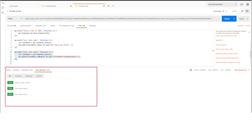Open the request Headers (7) tab
This screenshot has width=252, height=121.
coord(41,26)
